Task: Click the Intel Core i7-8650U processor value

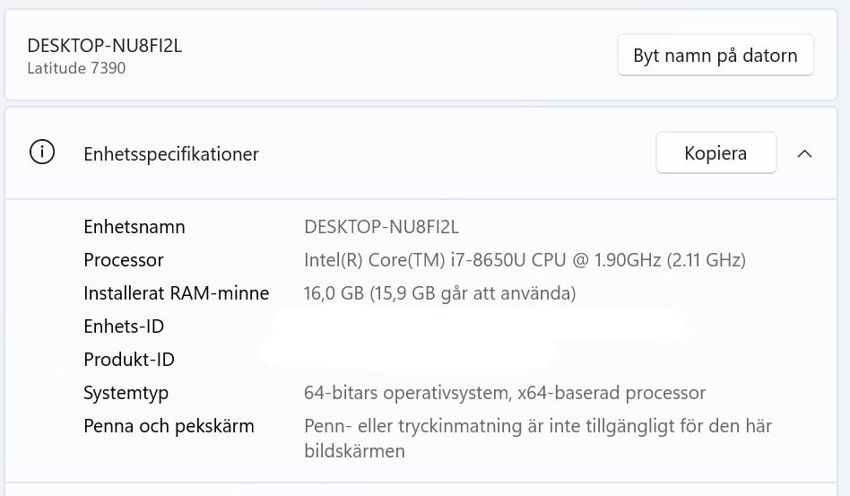Action: point(525,260)
